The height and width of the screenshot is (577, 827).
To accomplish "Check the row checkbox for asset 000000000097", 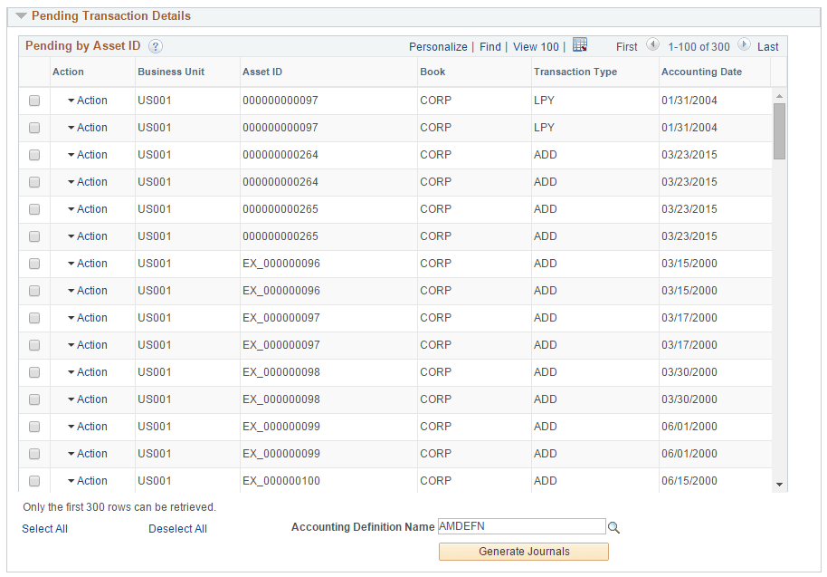I will (34, 100).
